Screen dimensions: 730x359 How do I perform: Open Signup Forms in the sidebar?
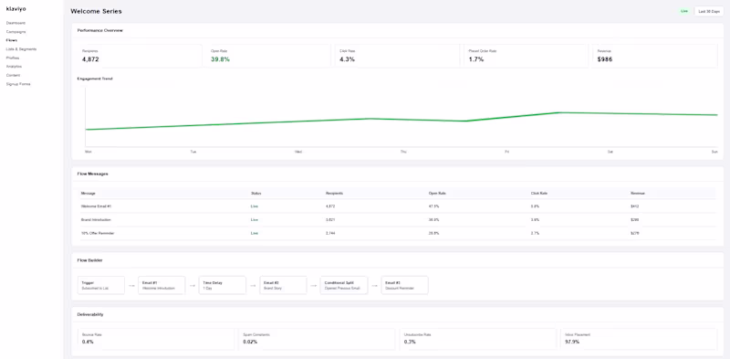click(18, 84)
